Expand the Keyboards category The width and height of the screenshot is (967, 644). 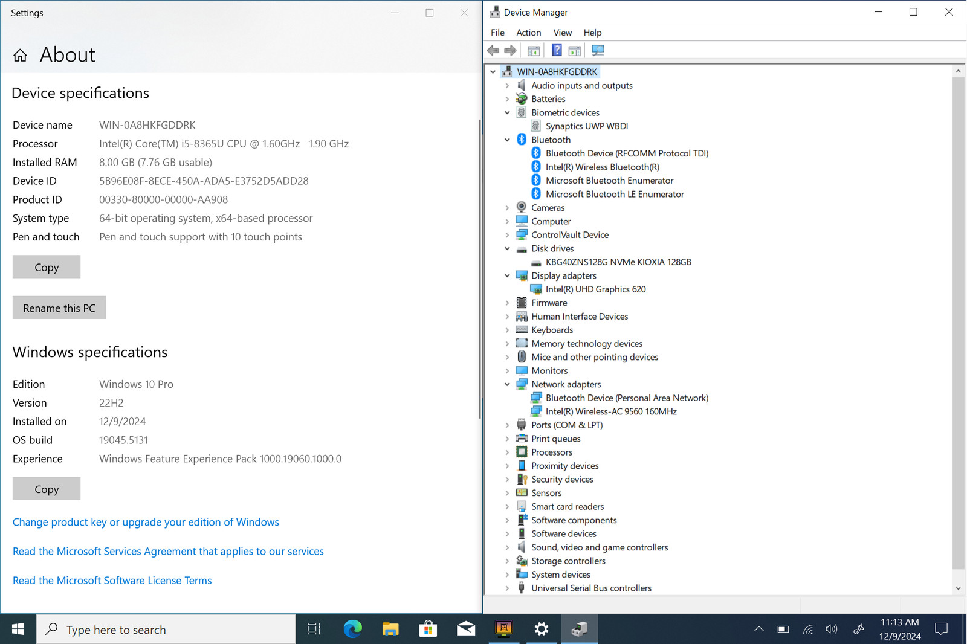pyautogui.click(x=508, y=330)
